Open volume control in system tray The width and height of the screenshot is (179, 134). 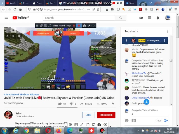tap(160, 131)
